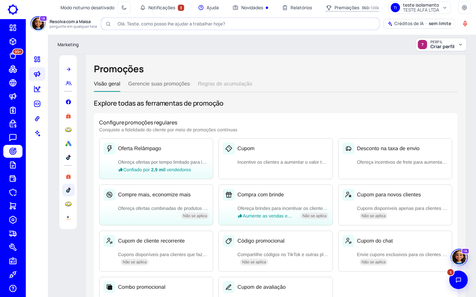The height and width of the screenshot is (297, 476).
Task: Open Novidades in the top bar
Action: coord(251,8)
